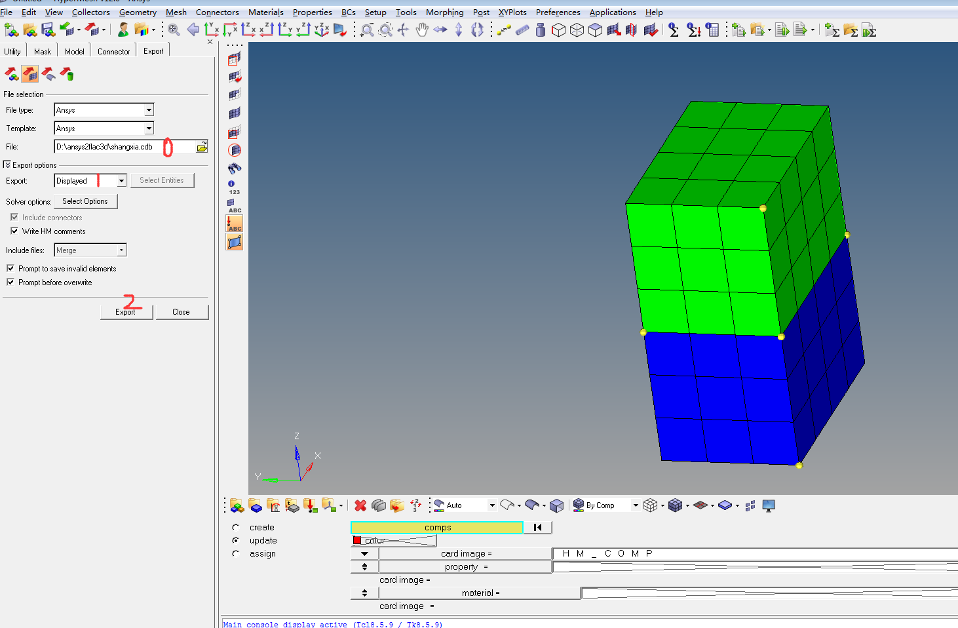Open the By Comp color mode dropdown
The width and height of the screenshot is (958, 628).
pos(635,505)
